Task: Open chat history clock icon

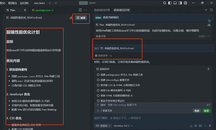Action: pos(211,10)
